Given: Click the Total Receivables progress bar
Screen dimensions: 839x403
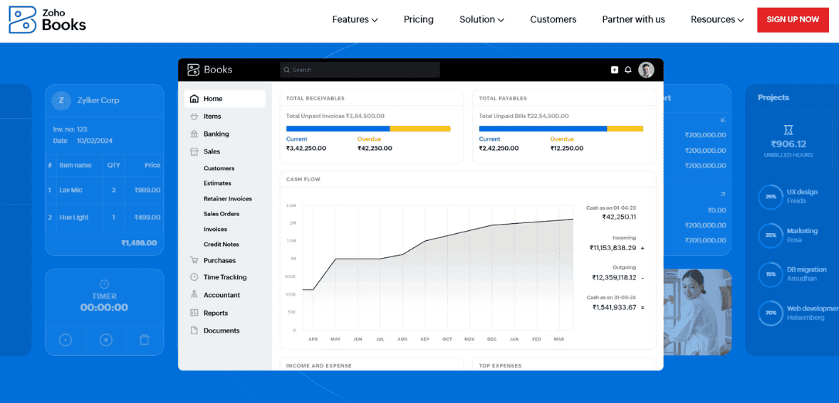Looking at the screenshot, I should point(368,129).
